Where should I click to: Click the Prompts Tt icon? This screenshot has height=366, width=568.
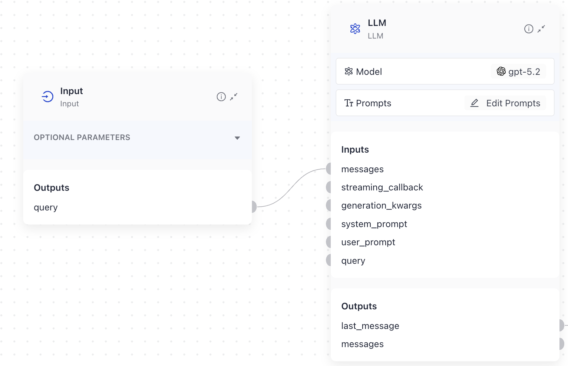(x=349, y=103)
